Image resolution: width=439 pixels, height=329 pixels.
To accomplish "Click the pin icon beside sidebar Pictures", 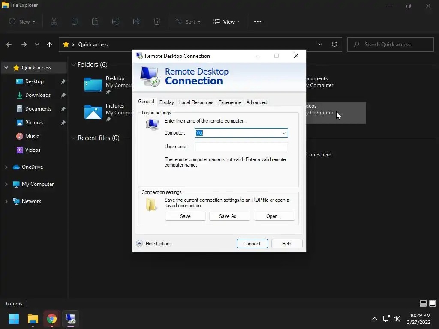I will click(x=63, y=123).
